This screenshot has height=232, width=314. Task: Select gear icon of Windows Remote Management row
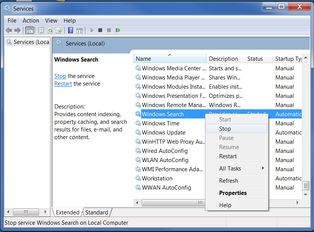tap(138, 105)
